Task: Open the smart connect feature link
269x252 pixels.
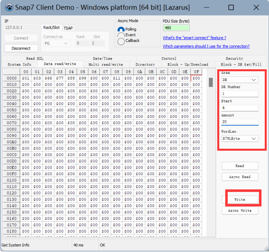Action: point(194,38)
